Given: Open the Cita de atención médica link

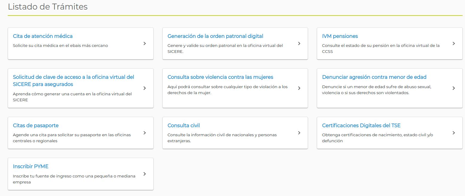Looking at the screenshot, I should (43, 36).
